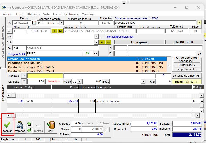Select the Local currency radio button
Viewport: 206px width, 143px height.
[x=84, y=123]
